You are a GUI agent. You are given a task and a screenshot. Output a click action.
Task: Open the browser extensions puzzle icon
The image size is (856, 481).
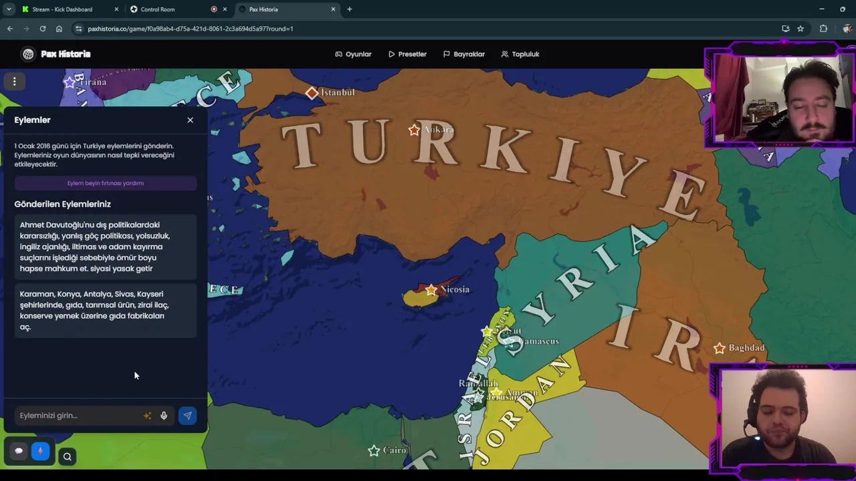[x=823, y=29]
